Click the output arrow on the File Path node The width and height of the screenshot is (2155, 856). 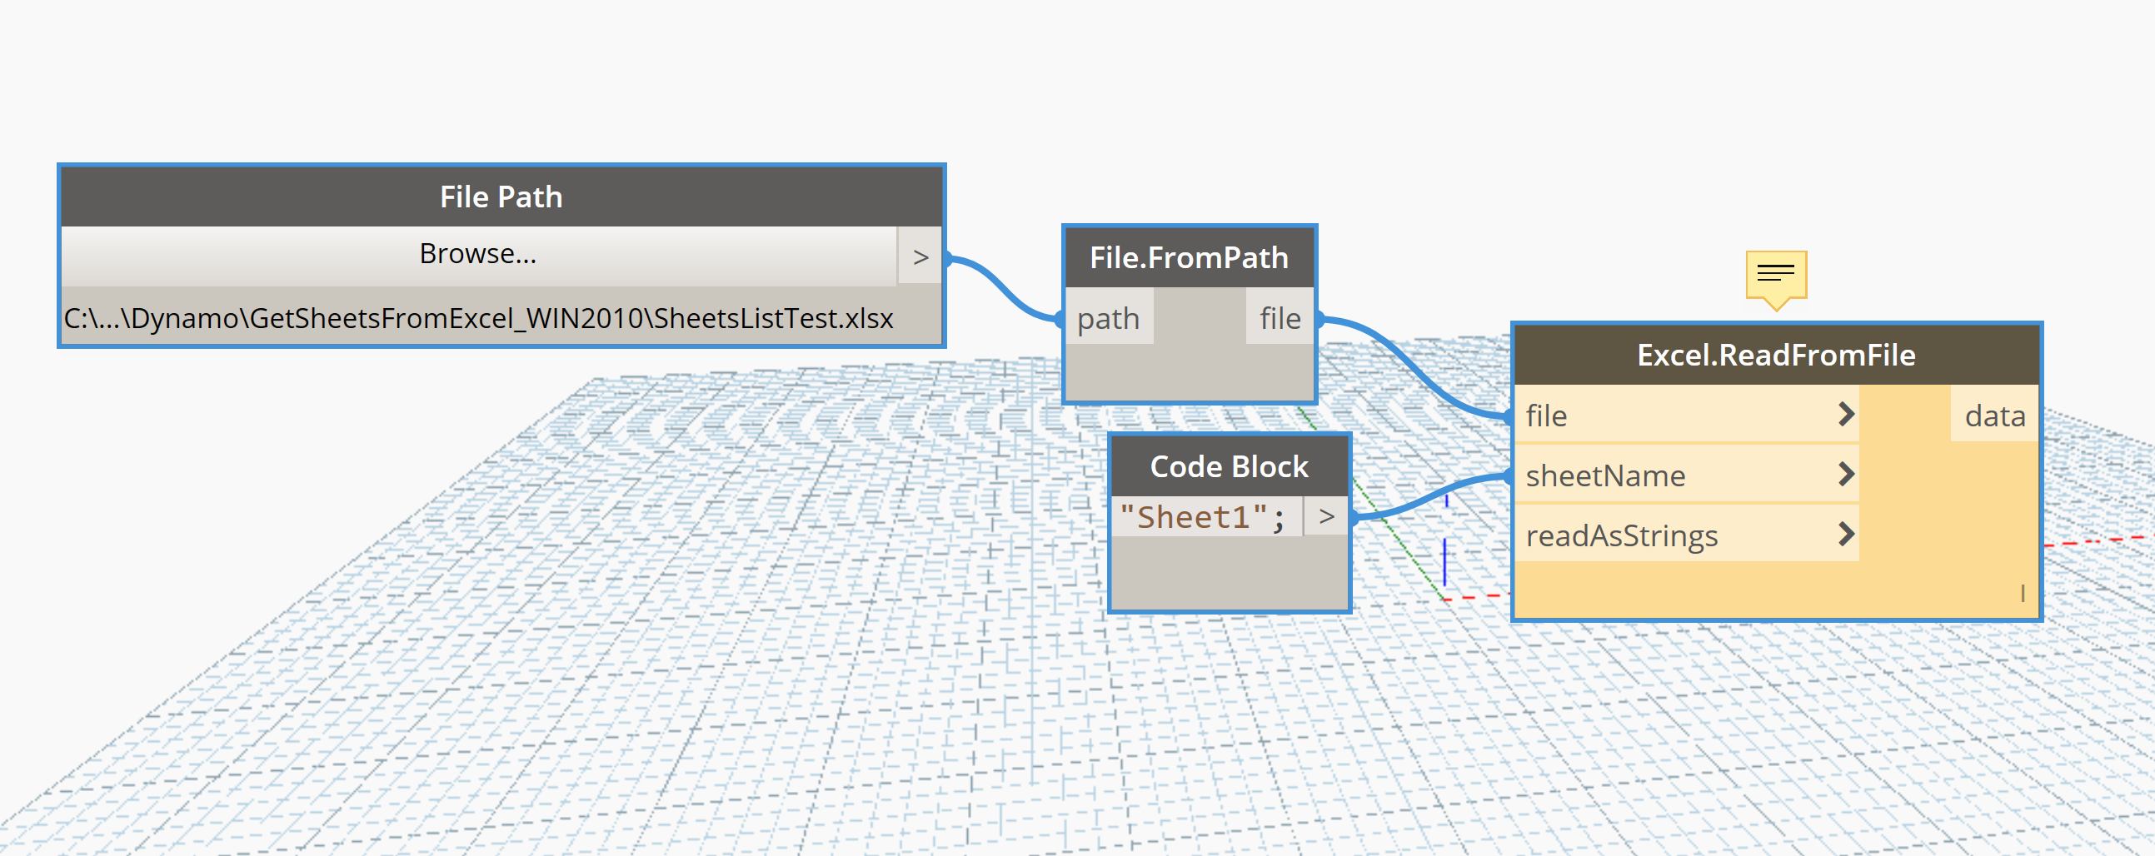pyautogui.click(x=920, y=256)
